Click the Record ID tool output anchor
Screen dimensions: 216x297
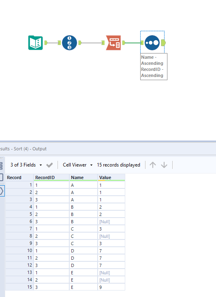coord(80,43)
